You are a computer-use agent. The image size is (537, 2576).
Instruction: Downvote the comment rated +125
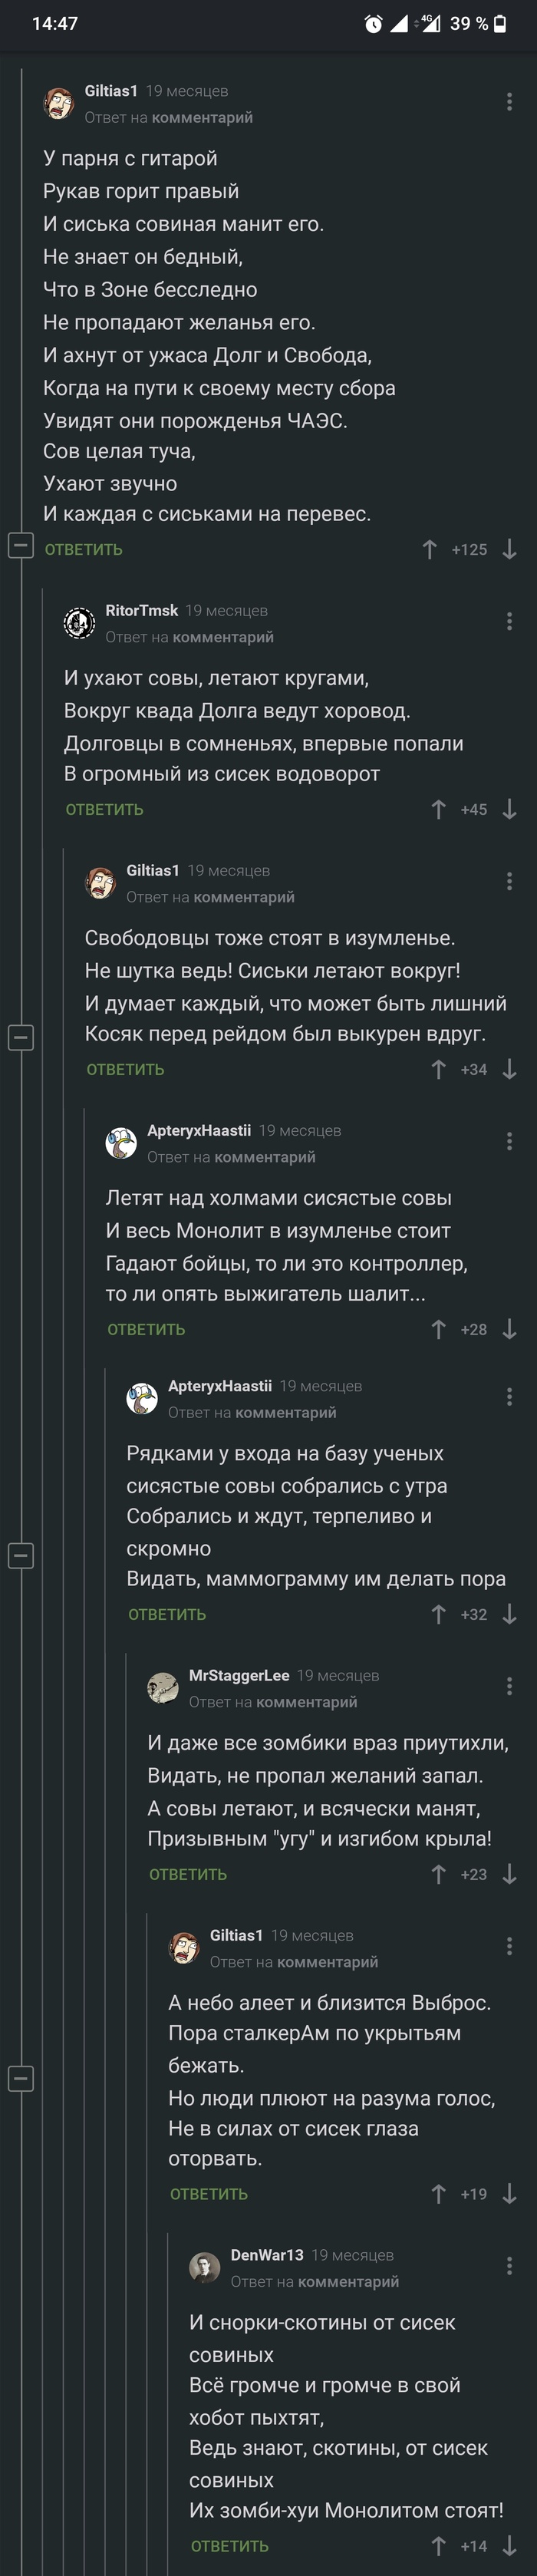pyautogui.click(x=509, y=549)
